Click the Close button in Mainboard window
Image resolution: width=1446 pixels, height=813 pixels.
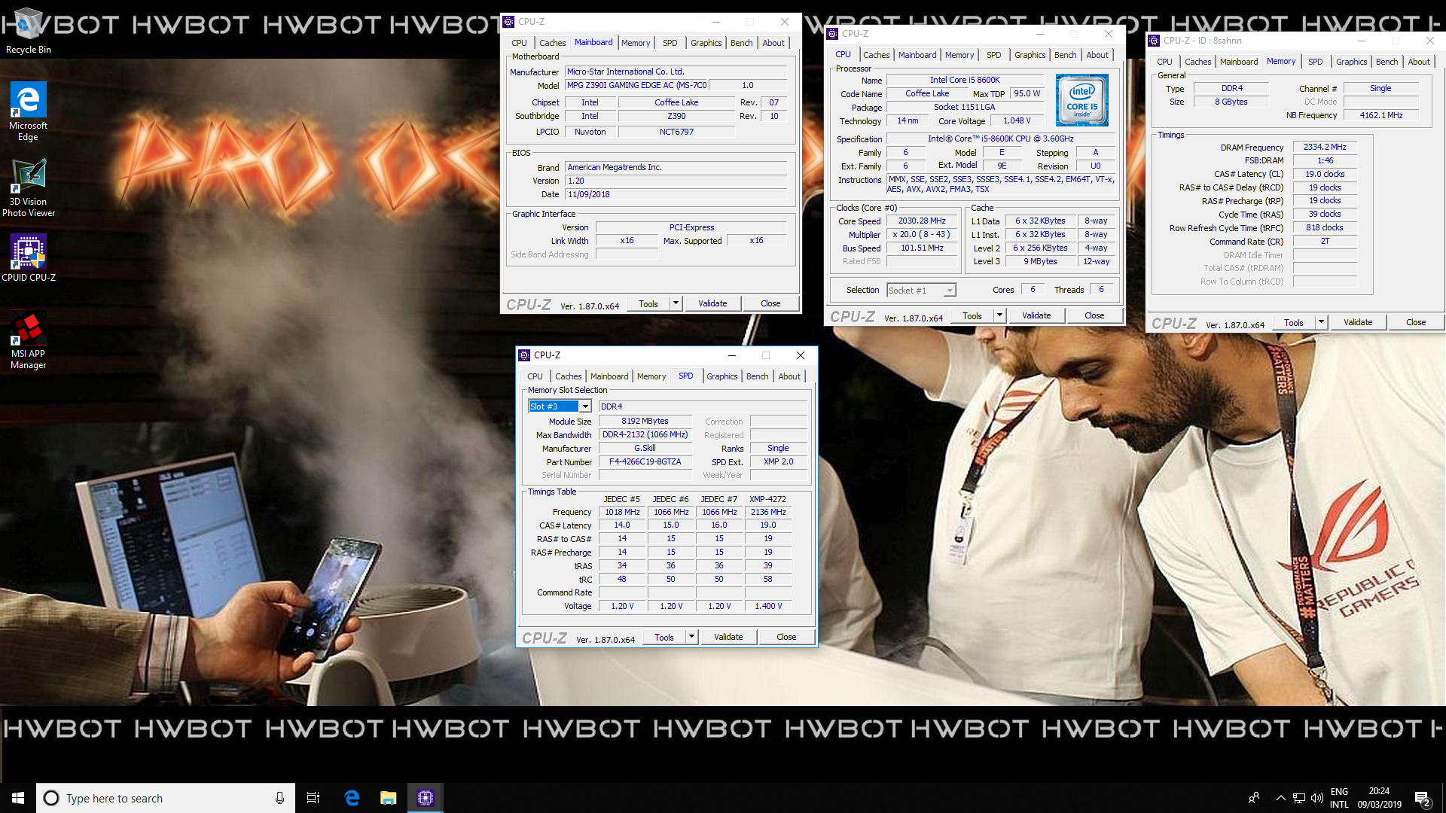770,303
